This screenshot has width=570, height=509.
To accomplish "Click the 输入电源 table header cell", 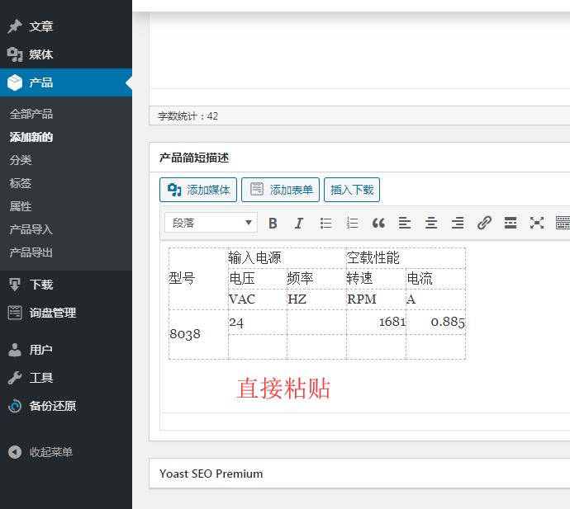I will pyautogui.click(x=287, y=258).
